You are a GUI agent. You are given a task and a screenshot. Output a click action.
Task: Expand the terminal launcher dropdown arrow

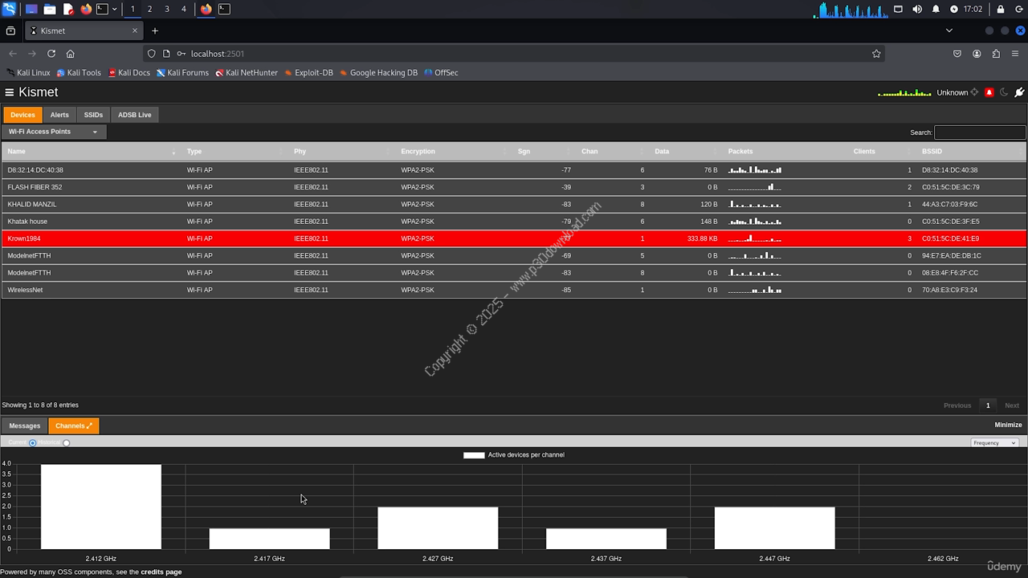click(115, 9)
